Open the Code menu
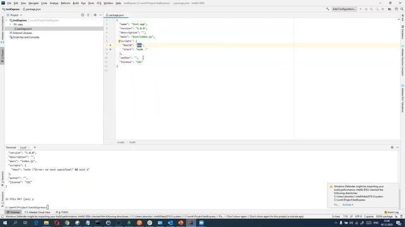Screen dimensions: 405x227 [44, 3]
